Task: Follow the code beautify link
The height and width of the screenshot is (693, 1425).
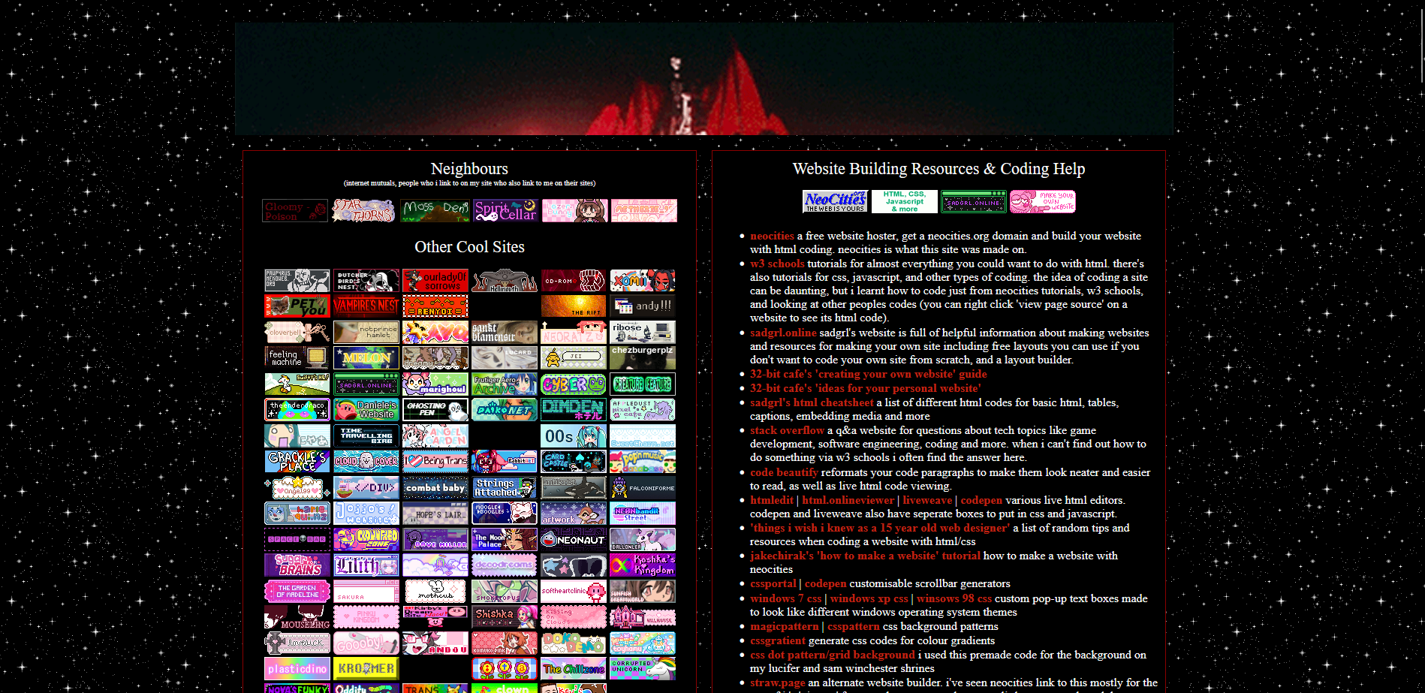Action: pyautogui.click(x=783, y=472)
